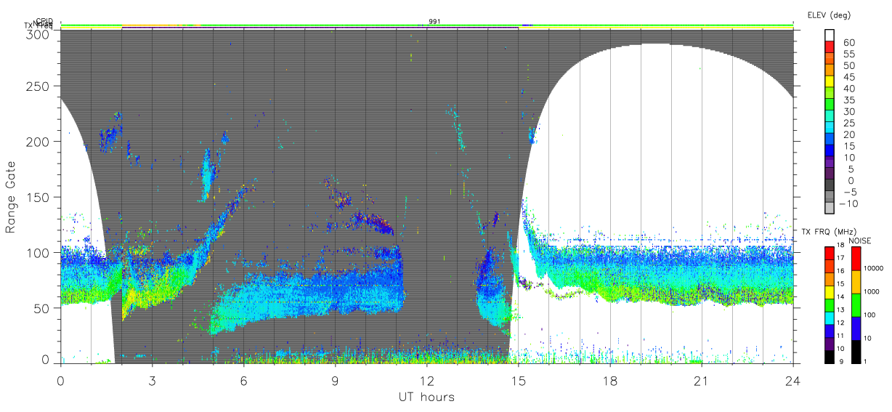Image resolution: width=892 pixels, height=412 pixels.
Task: Click the '-10' label on ELEV scale
Action: [847, 203]
